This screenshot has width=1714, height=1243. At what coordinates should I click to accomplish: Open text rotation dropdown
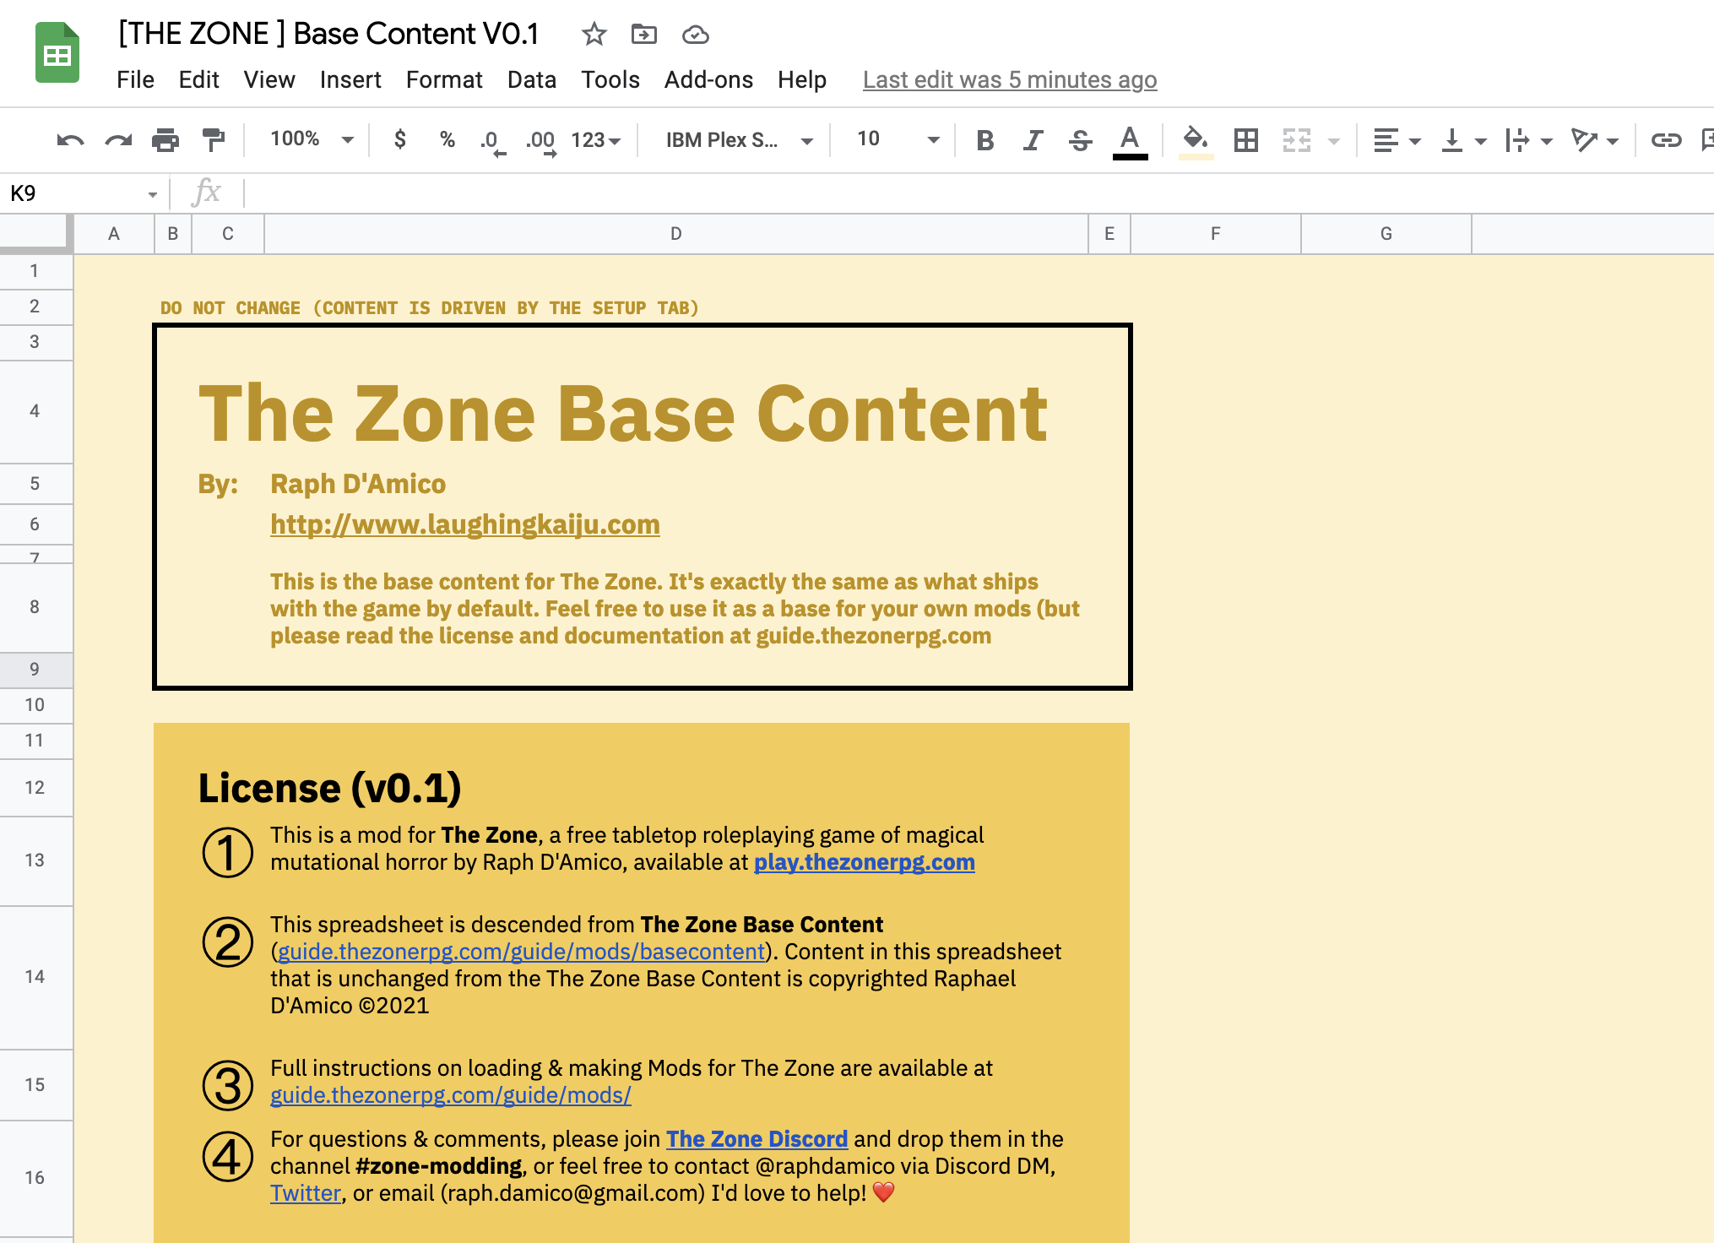[1594, 140]
